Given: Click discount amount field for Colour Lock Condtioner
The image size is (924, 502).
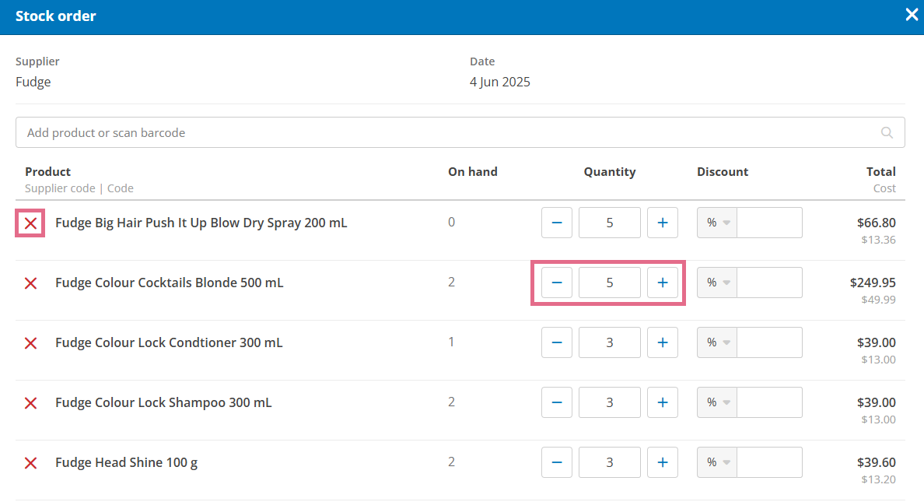Looking at the screenshot, I should 769,342.
